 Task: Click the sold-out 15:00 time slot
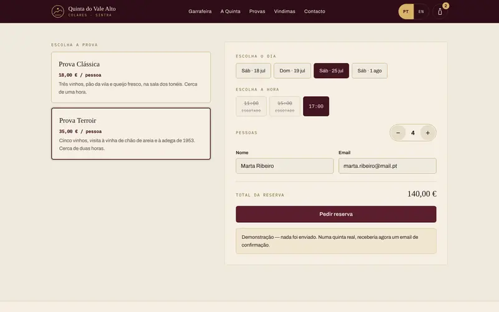click(x=284, y=106)
